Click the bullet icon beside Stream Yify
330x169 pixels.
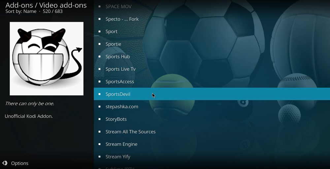[99, 156]
